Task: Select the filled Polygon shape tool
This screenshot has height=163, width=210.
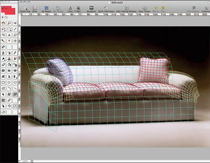Action: pos(3,77)
